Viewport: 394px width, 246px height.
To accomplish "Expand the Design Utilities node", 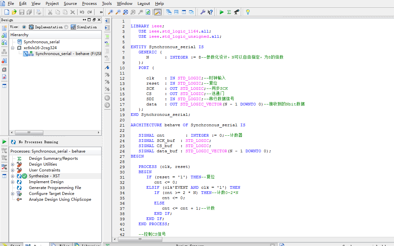I will 13,164.
